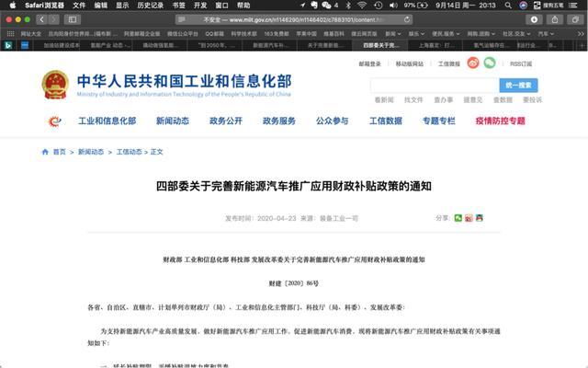Open the Weibo icon in the site header
The width and height of the screenshot is (588, 368).
coord(473,63)
